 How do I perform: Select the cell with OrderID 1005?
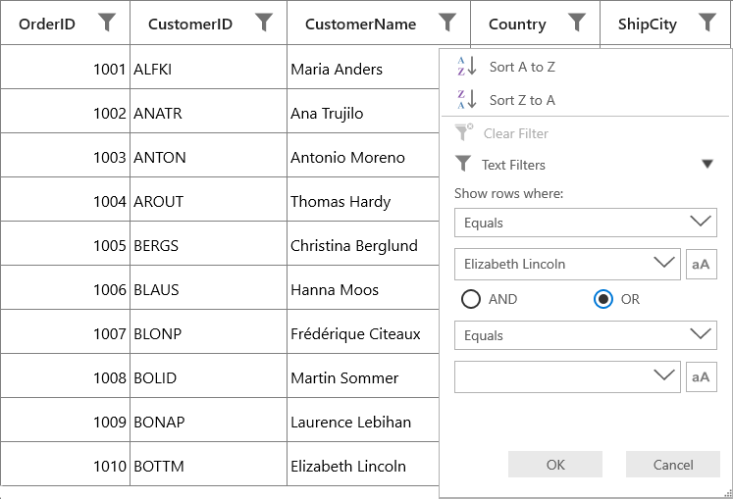click(65, 243)
